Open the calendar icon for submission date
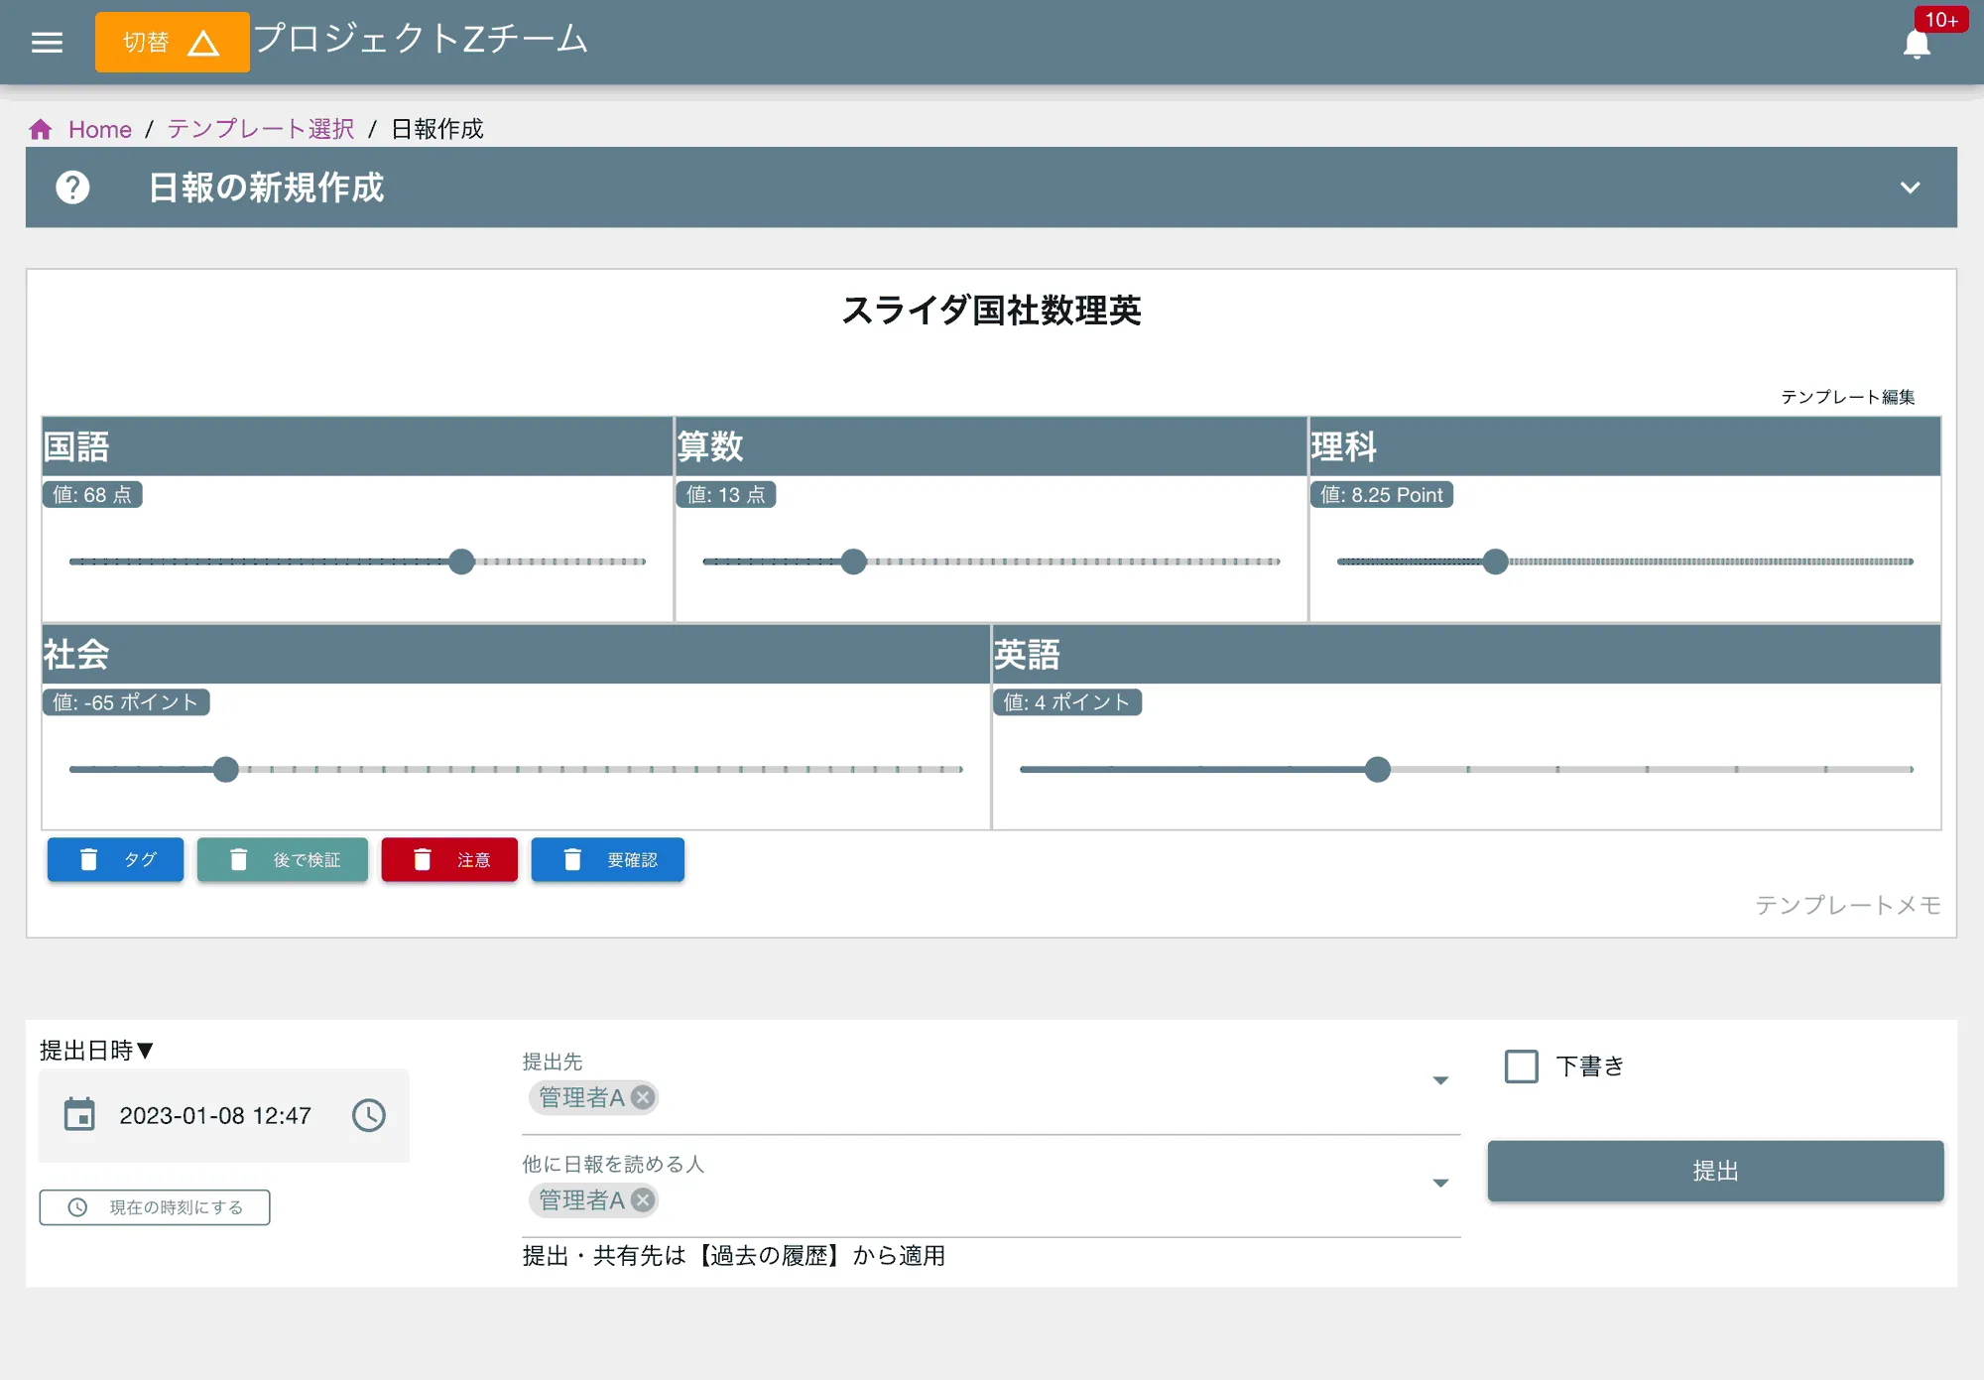 click(x=80, y=1115)
